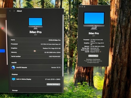131x98 pixels.
Task: Click the Name row label
Action: click(13, 40)
